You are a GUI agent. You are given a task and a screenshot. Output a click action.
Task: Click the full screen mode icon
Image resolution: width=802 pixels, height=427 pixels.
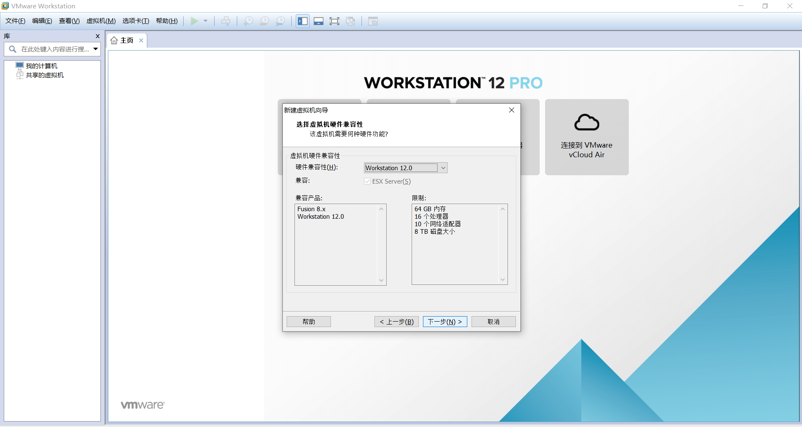coord(335,21)
